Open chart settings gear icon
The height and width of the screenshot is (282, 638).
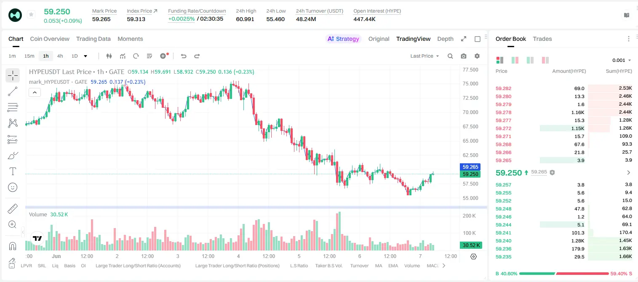coord(477,56)
